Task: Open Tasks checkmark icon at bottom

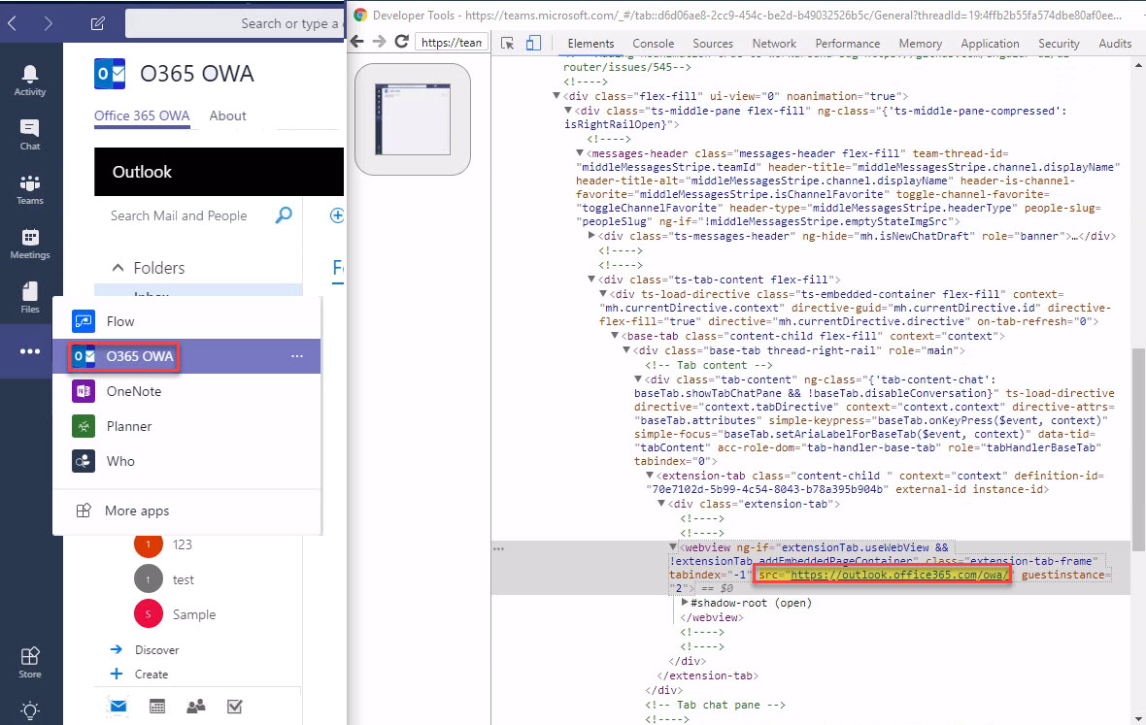Action: [x=235, y=706]
